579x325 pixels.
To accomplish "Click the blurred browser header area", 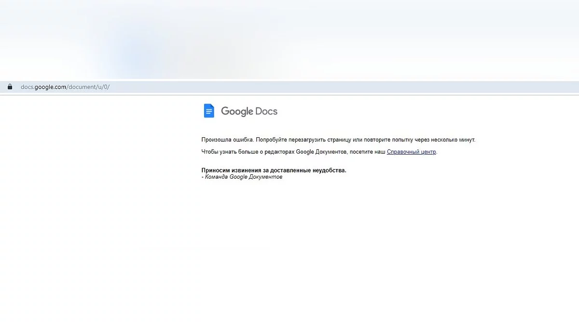I will [289, 39].
